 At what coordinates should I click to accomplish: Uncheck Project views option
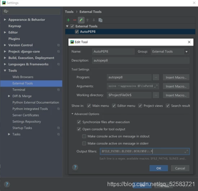click(x=140, y=106)
